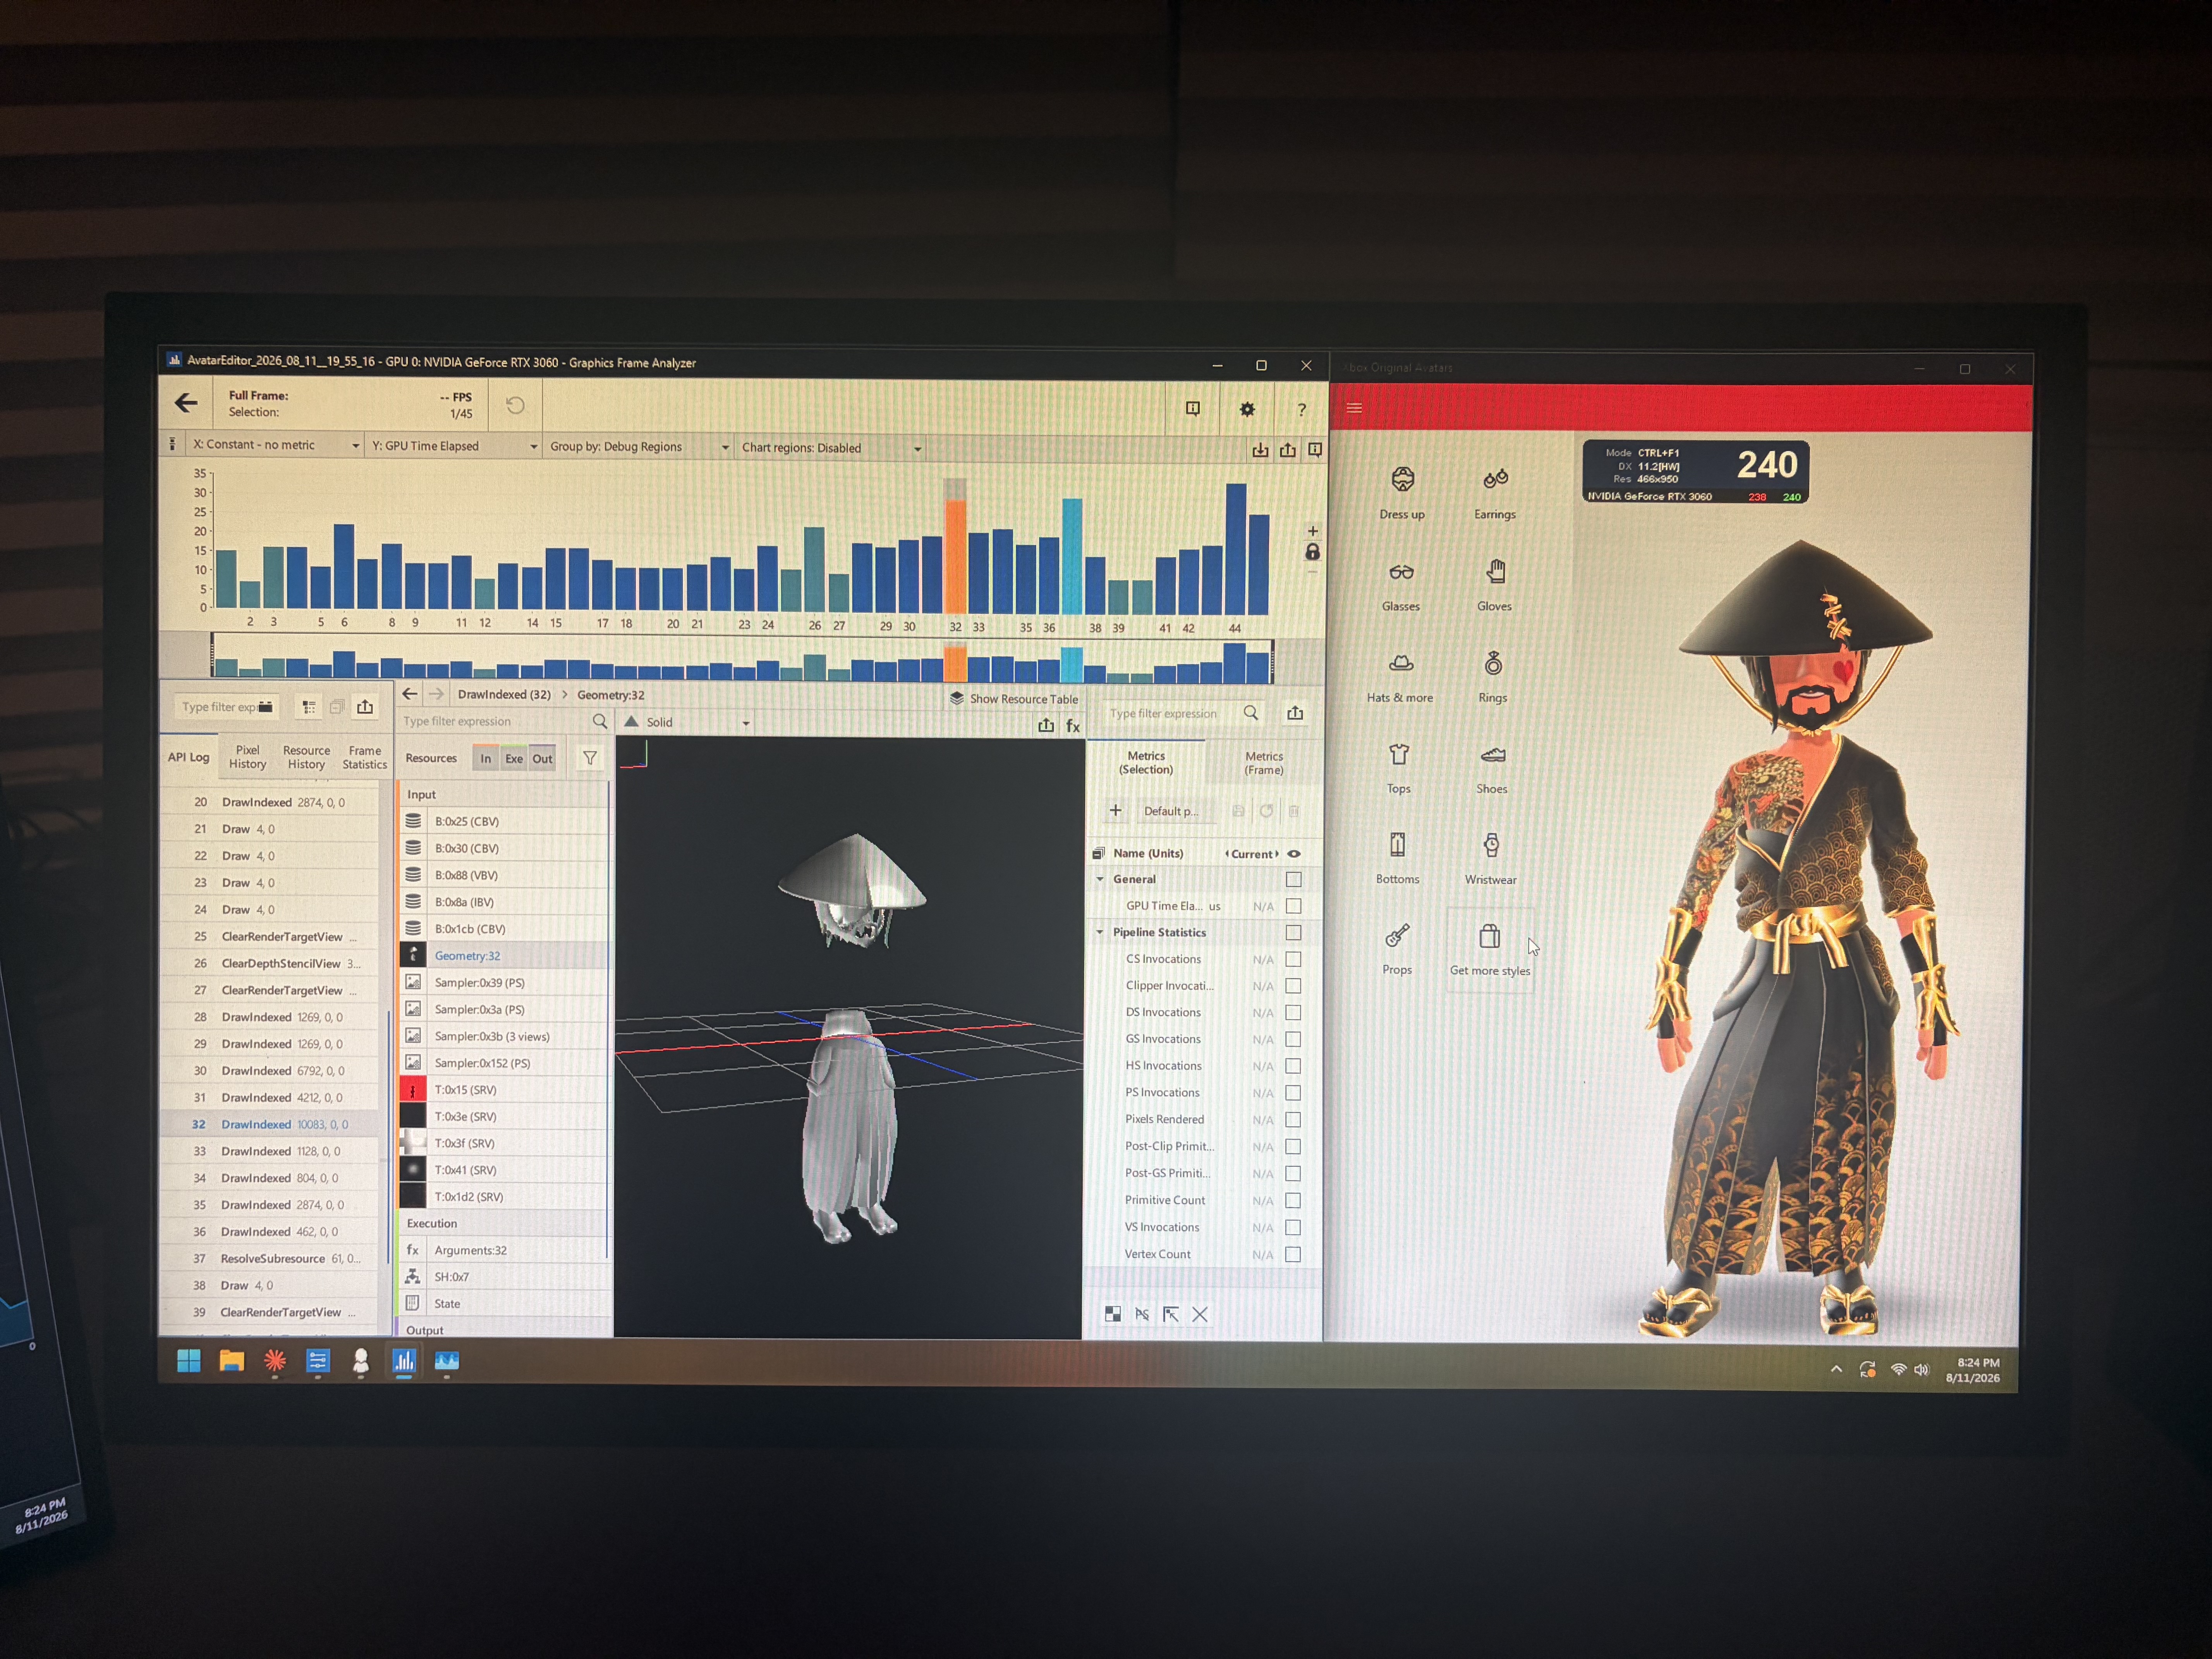The height and width of the screenshot is (1659, 2212).
Task: Open File Explorer from the taskbar
Action: pyautogui.click(x=232, y=1361)
